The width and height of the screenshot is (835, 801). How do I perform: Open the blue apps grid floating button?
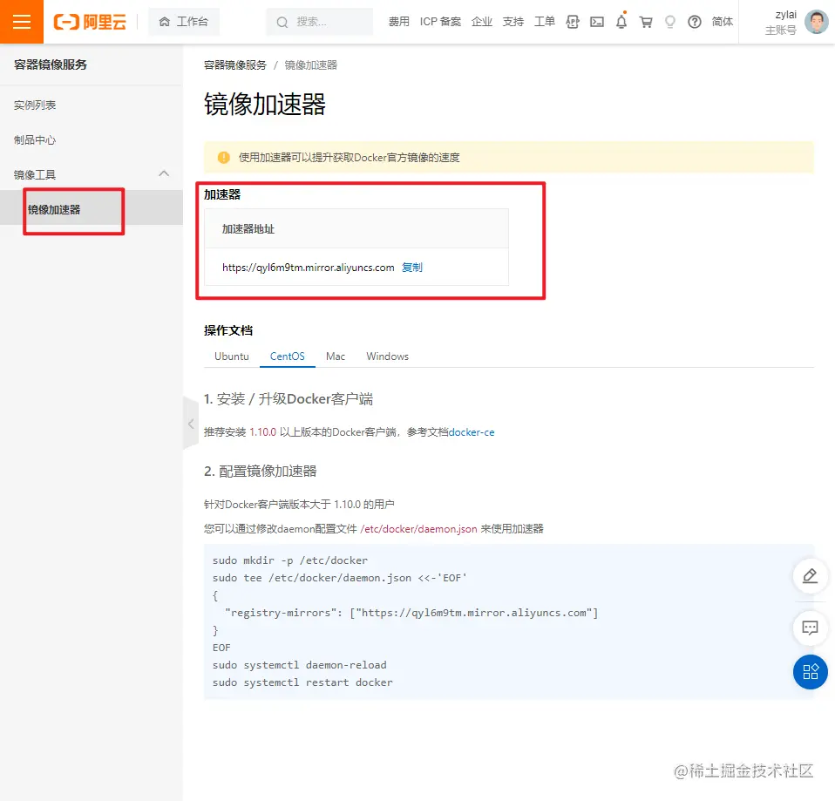[810, 672]
